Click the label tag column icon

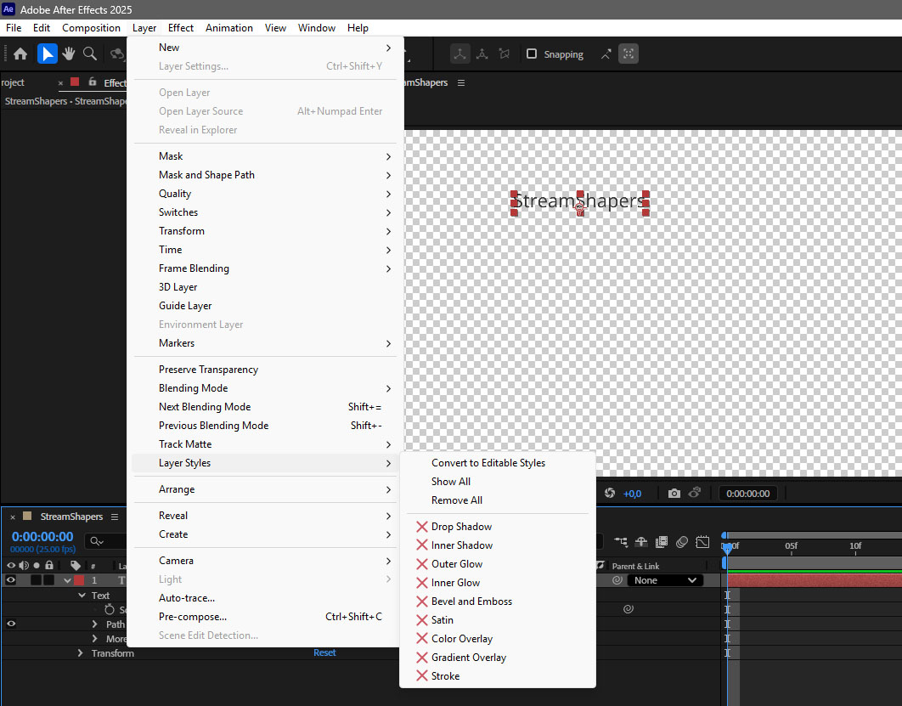point(76,566)
